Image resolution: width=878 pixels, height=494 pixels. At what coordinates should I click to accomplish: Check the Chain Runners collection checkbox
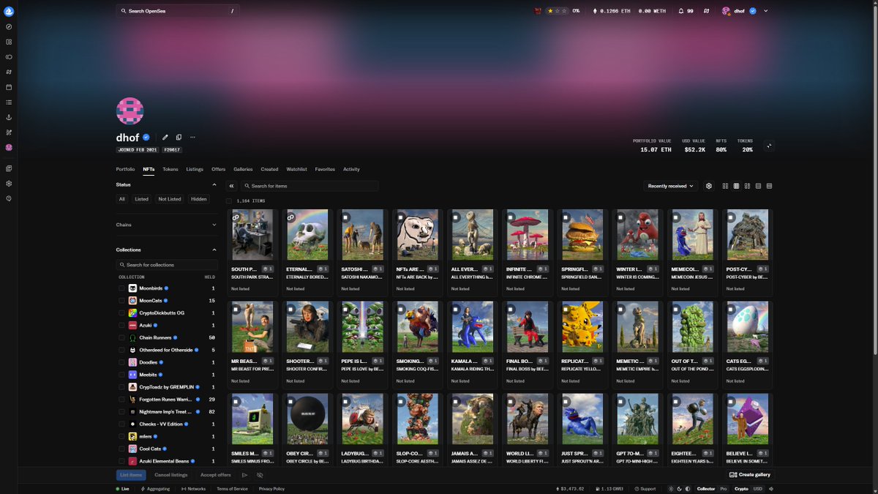tap(122, 337)
